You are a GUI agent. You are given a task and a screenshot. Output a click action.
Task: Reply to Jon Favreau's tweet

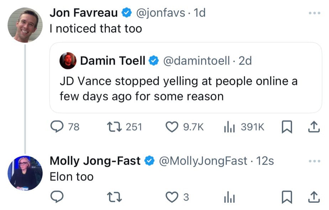point(57,127)
